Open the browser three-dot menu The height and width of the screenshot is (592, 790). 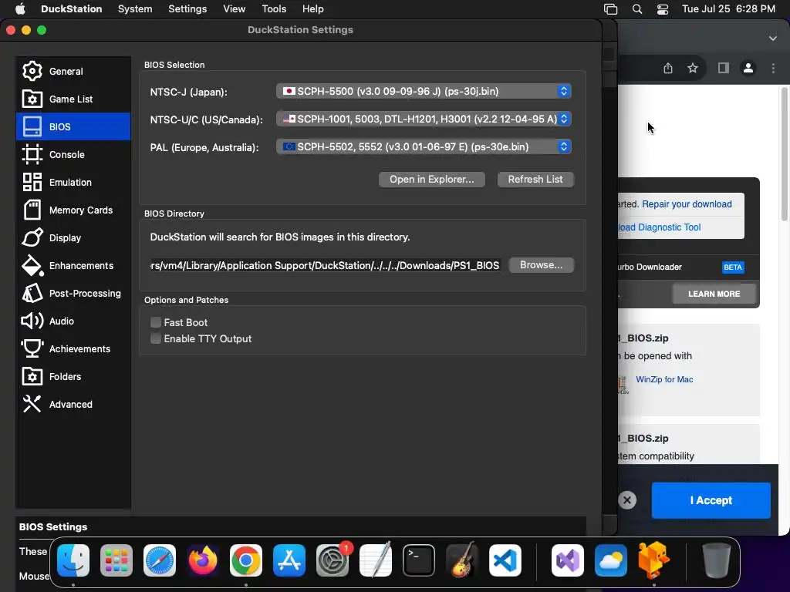click(773, 68)
